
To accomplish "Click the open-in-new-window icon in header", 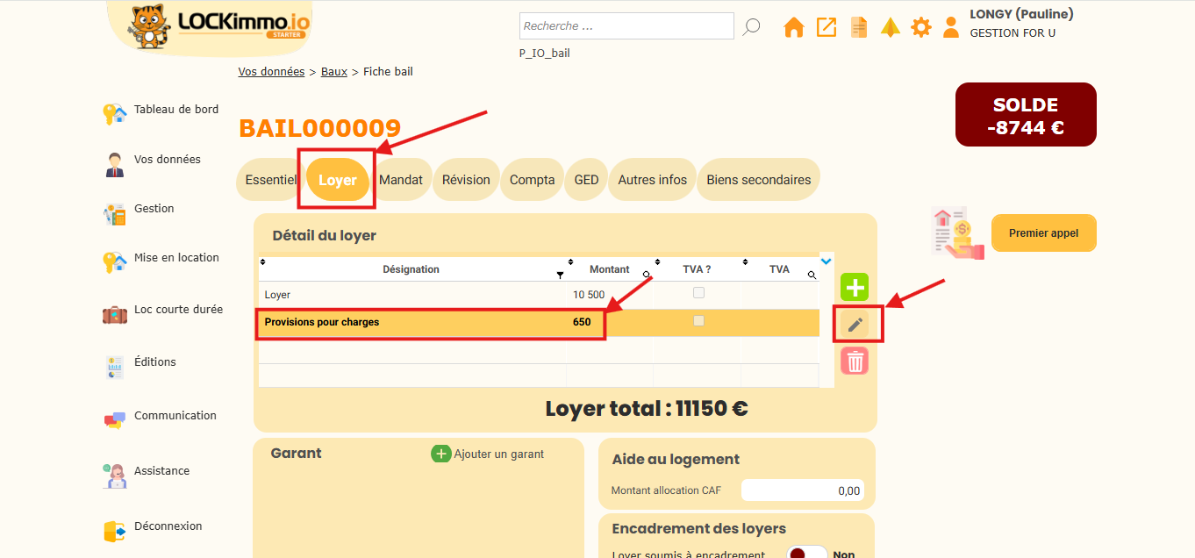I will coord(826,27).
